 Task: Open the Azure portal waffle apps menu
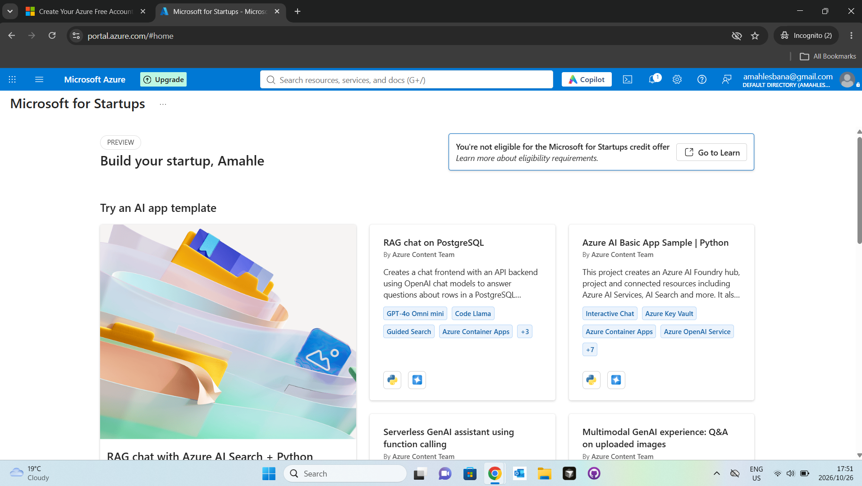pos(12,79)
